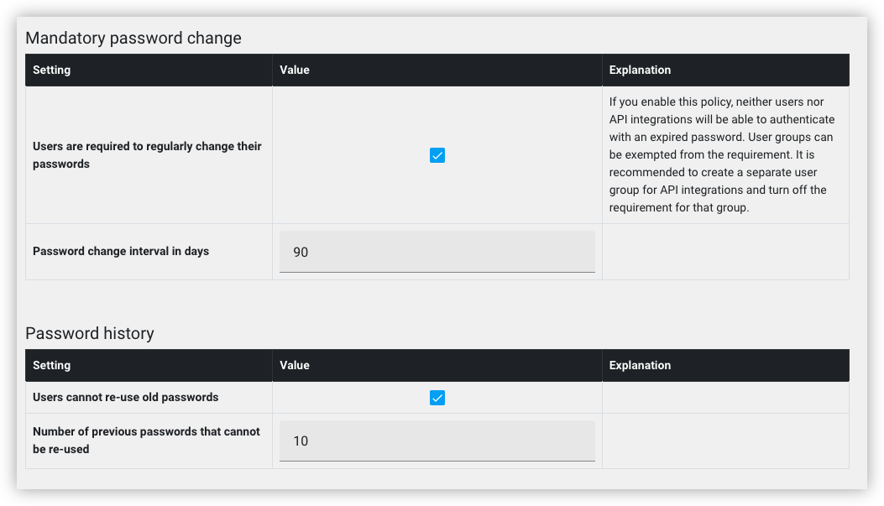Click Explanation header in Mandatory password change table
Viewport: 884px width, 506px height.
pos(640,70)
